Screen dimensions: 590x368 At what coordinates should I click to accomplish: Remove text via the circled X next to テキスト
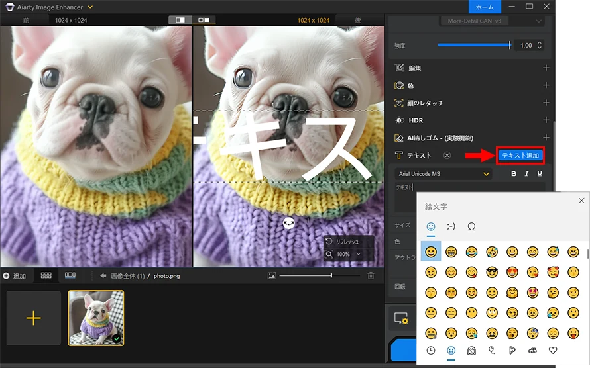(x=447, y=155)
